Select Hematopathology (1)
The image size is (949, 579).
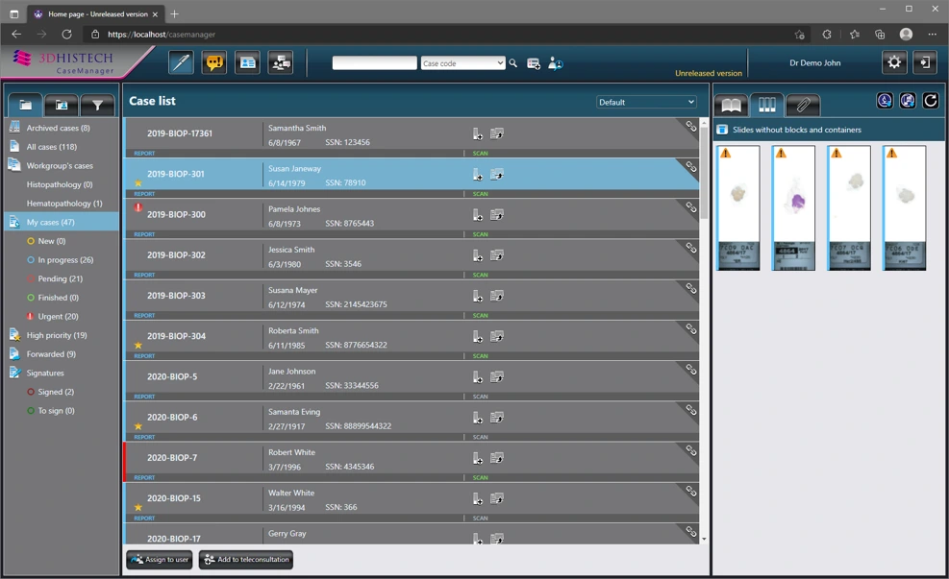64,204
